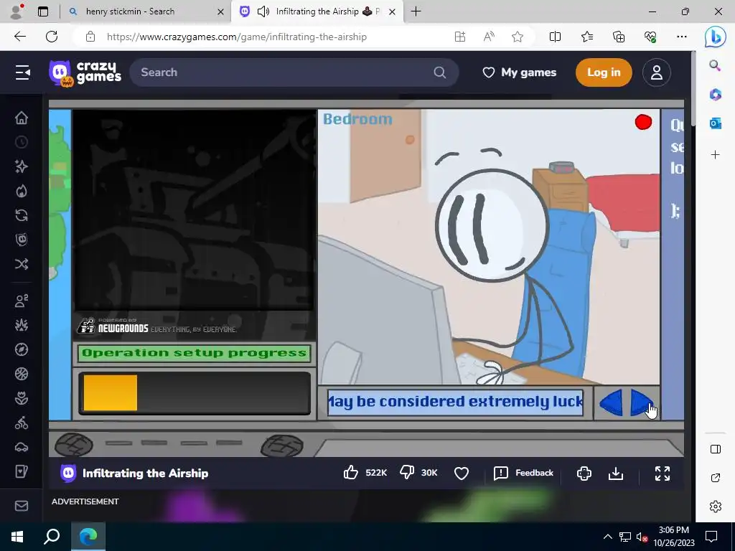Screen dimensions: 735x551
Task: Click the previous blue arrow in game
Action: click(x=611, y=402)
